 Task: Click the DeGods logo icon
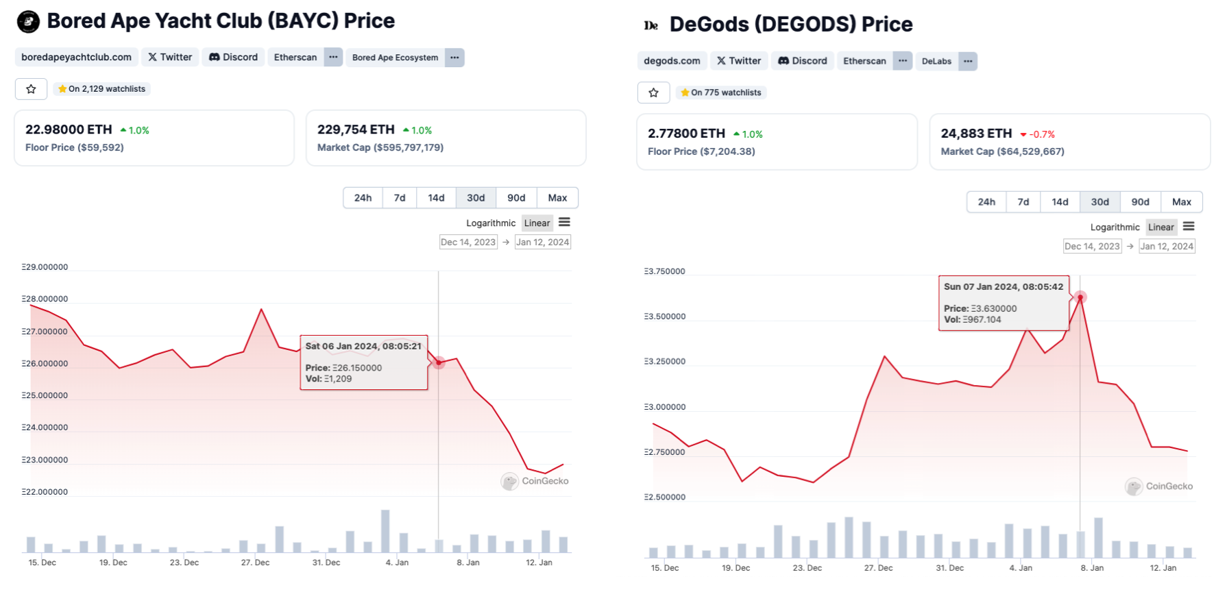pyautogui.click(x=651, y=25)
